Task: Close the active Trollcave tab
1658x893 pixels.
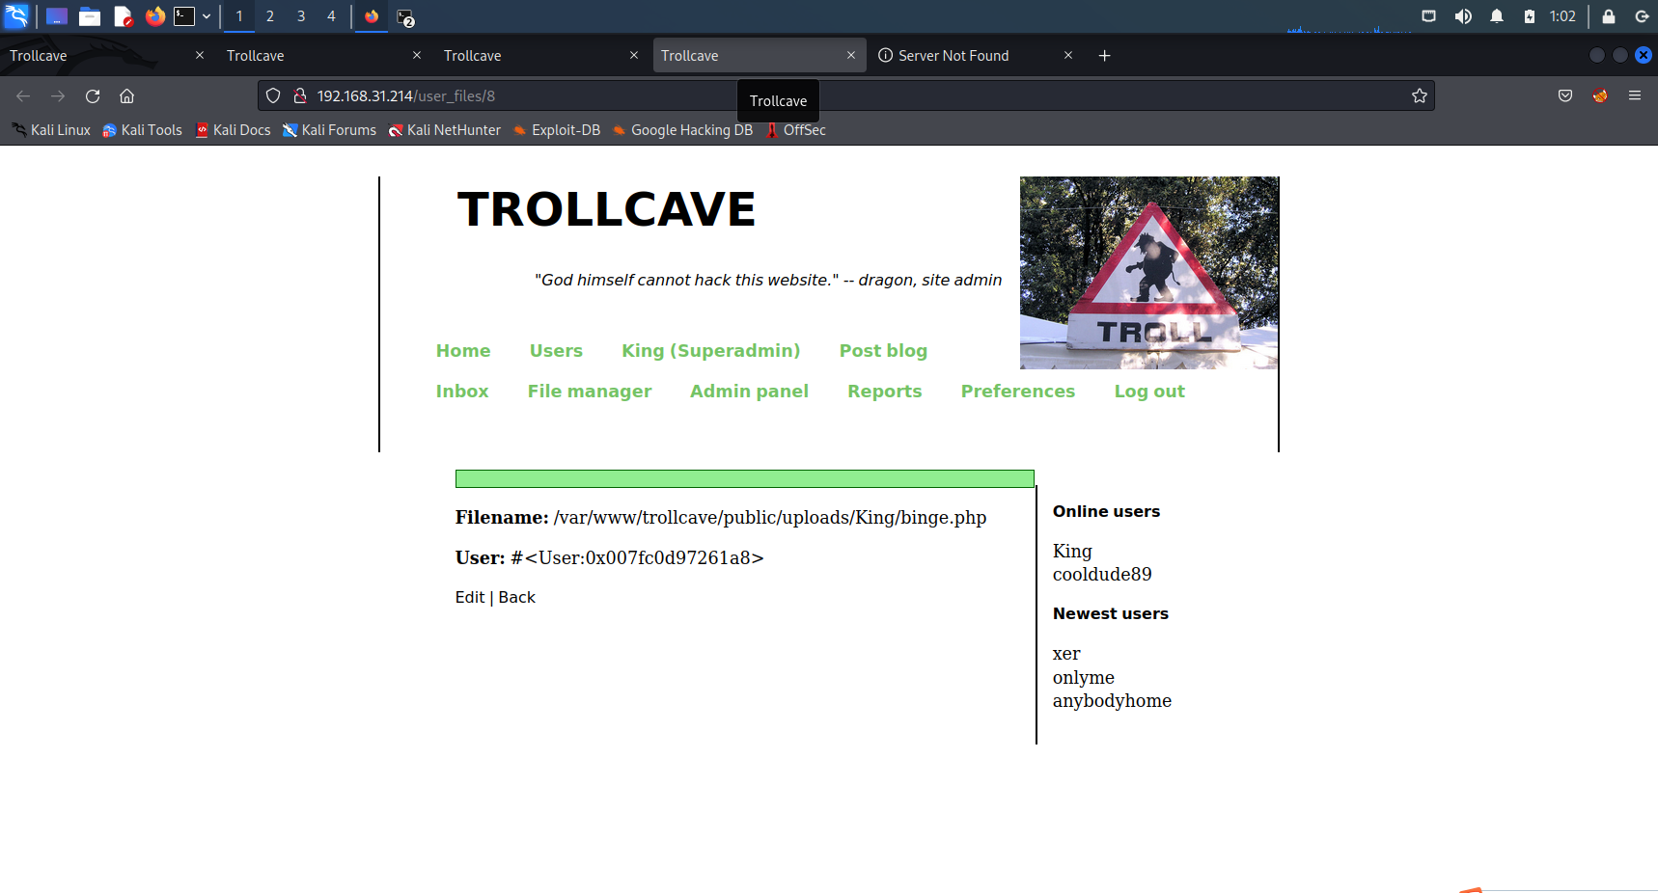Action: pyautogui.click(x=851, y=55)
